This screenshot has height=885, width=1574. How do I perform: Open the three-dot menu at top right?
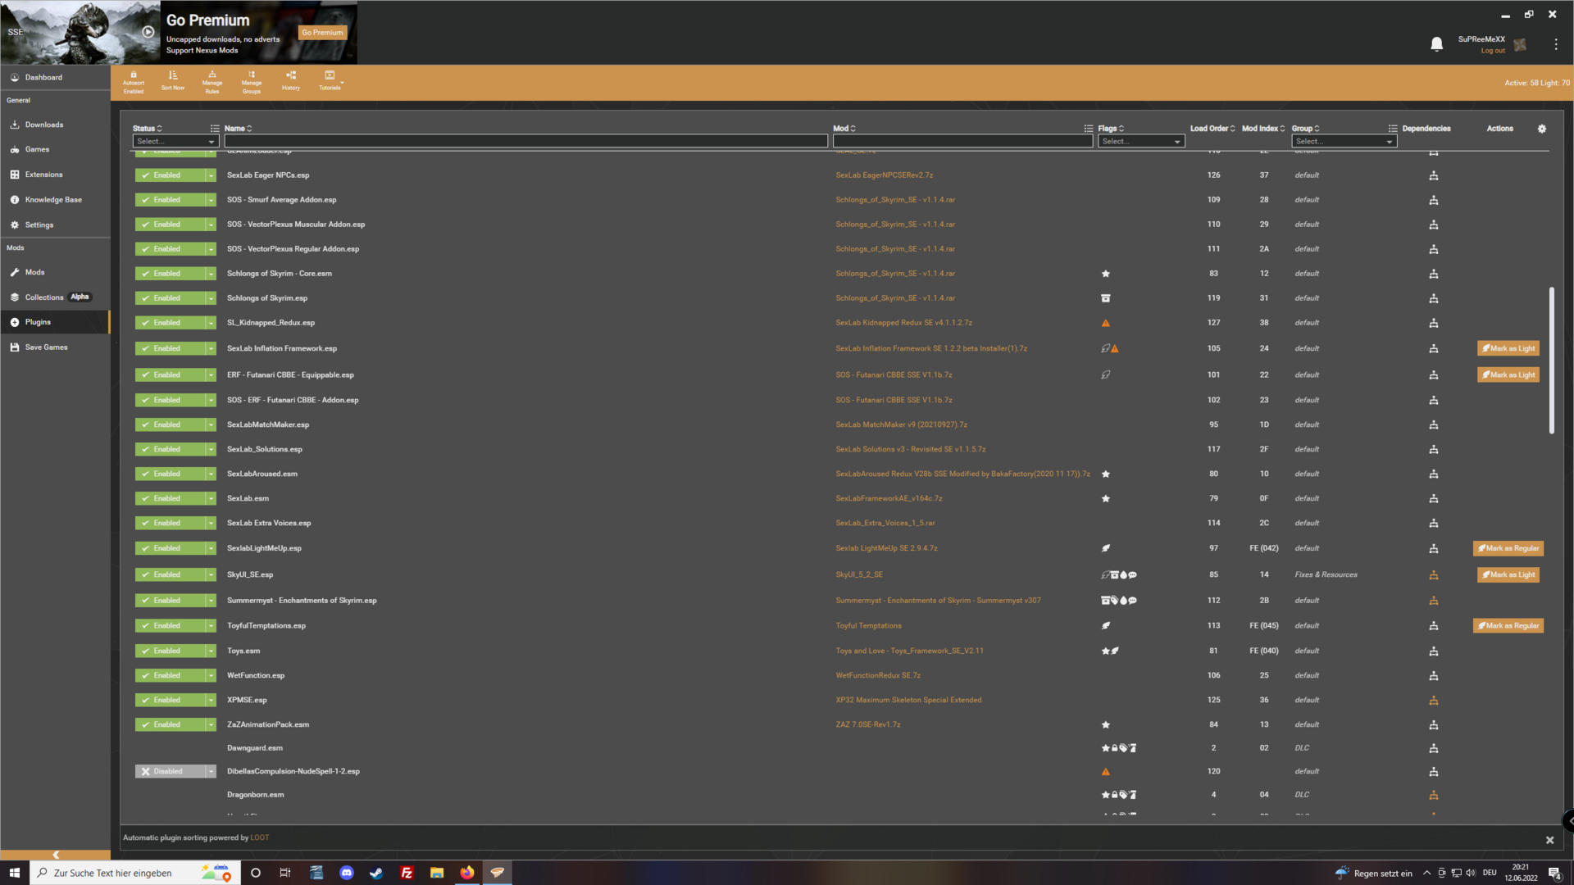(x=1555, y=44)
